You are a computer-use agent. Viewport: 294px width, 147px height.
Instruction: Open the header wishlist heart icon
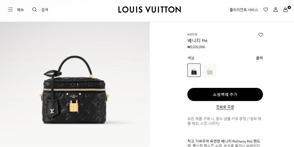point(266,10)
